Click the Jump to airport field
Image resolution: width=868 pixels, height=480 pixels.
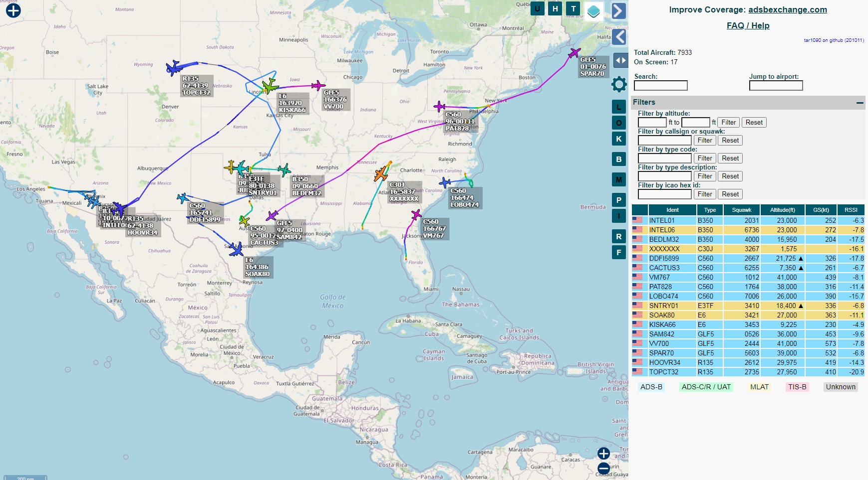click(x=776, y=86)
